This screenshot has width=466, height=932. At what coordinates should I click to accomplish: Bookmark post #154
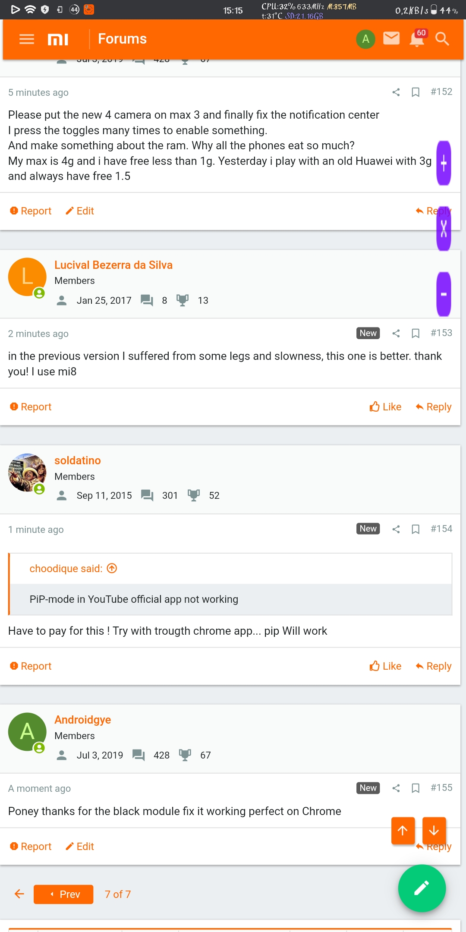pyautogui.click(x=416, y=529)
